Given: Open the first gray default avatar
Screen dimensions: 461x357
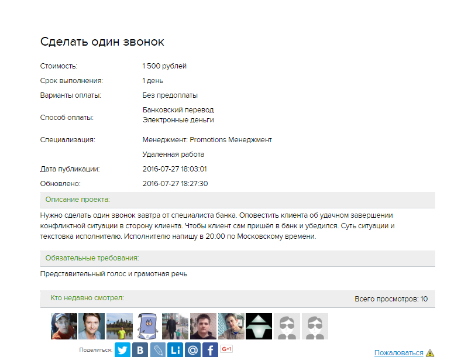Looking at the screenshot, I should 287,326.
